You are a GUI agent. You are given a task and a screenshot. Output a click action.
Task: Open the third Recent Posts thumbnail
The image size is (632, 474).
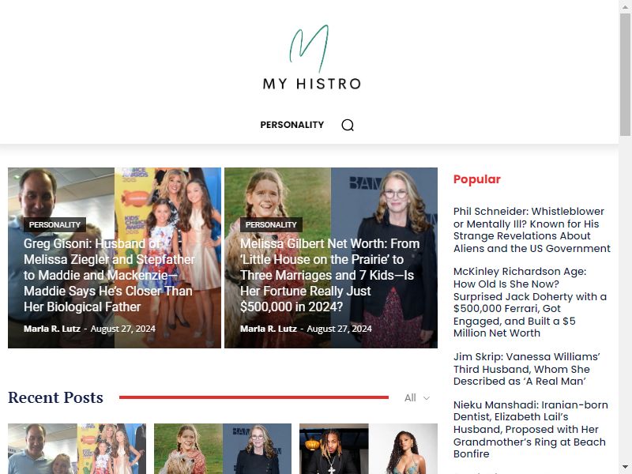pos(368,449)
